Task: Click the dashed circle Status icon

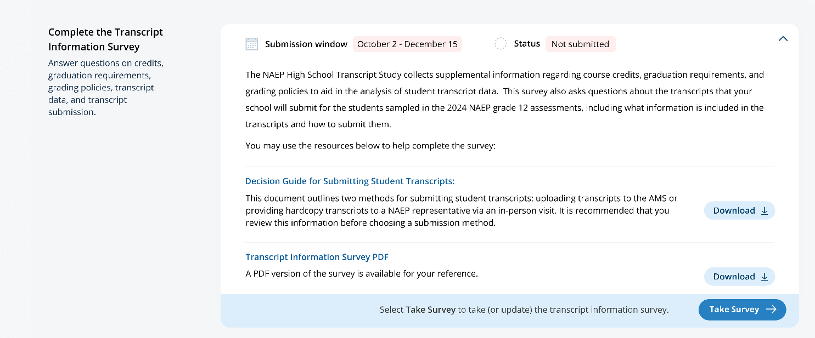Action: click(x=501, y=44)
